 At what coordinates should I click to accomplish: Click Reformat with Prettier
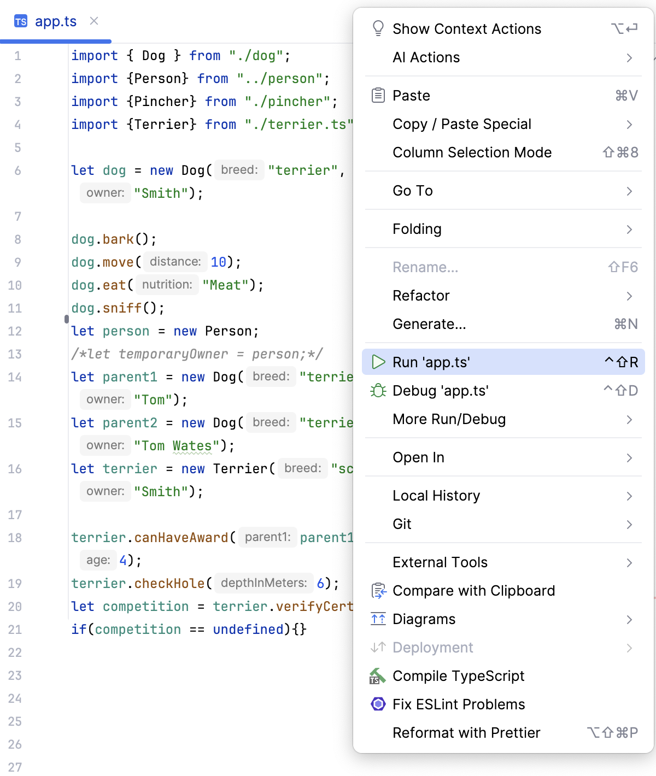466,733
